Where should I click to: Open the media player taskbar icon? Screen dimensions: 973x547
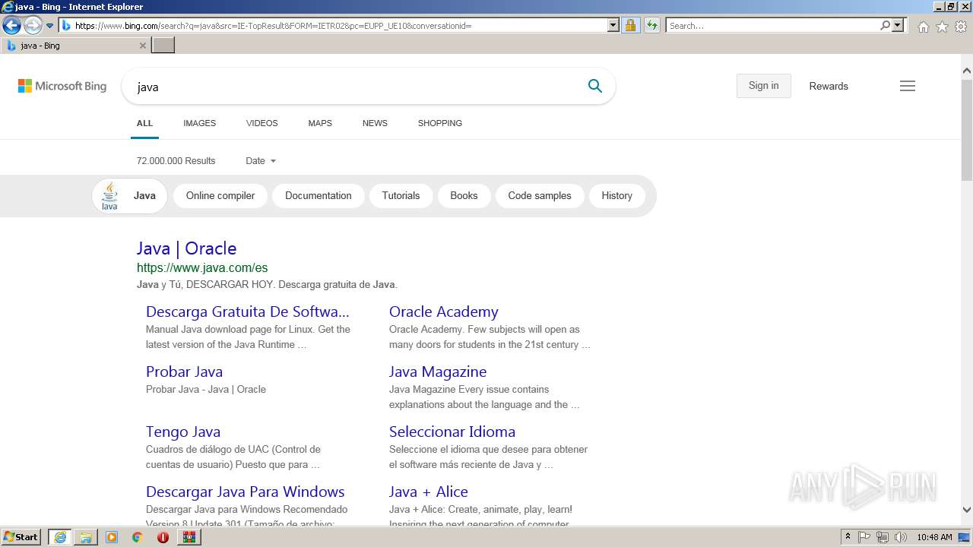(112, 537)
